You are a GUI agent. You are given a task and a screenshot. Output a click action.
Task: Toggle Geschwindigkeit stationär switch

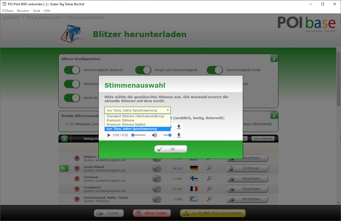pos(72,70)
